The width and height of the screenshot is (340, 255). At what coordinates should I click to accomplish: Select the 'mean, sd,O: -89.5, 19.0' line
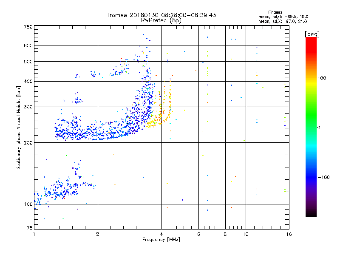point(283,17)
